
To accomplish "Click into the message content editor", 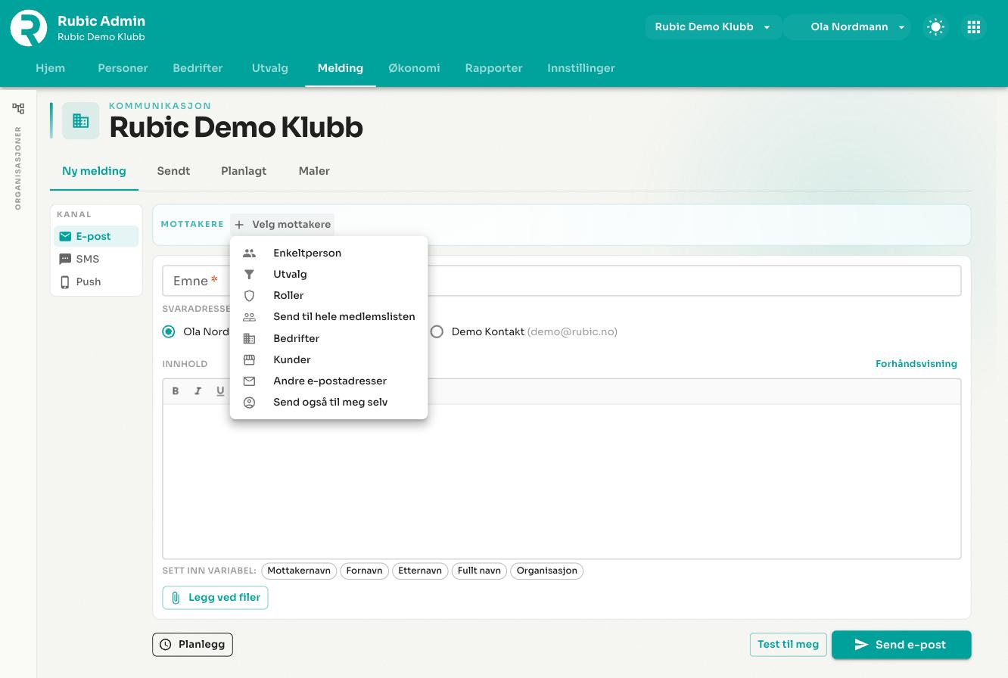I will coord(562,481).
